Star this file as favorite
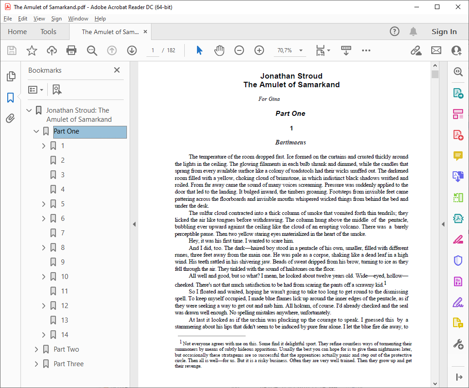The width and height of the screenshot is (469, 388). coord(32,50)
